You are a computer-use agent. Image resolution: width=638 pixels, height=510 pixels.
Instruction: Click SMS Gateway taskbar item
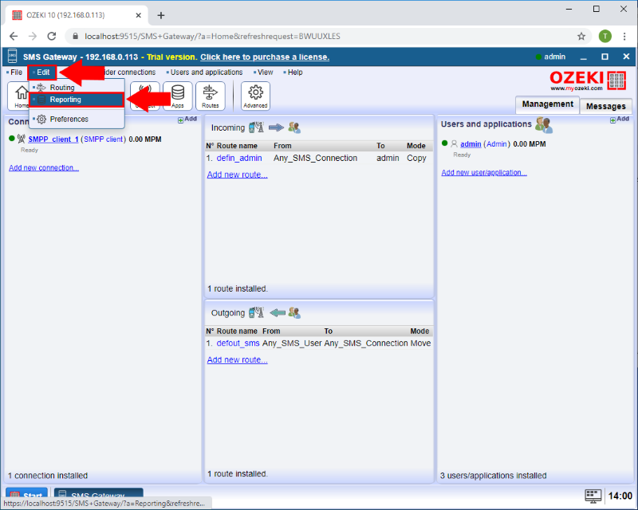pyautogui.click(x=98, y=492)
